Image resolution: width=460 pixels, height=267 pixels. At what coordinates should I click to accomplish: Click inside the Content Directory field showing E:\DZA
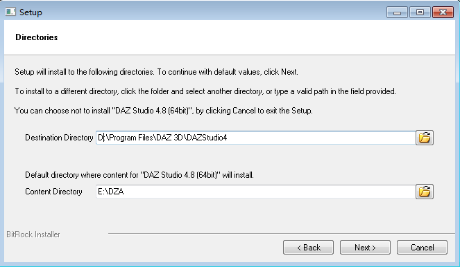pyautogui.click(x=255, y=192)
